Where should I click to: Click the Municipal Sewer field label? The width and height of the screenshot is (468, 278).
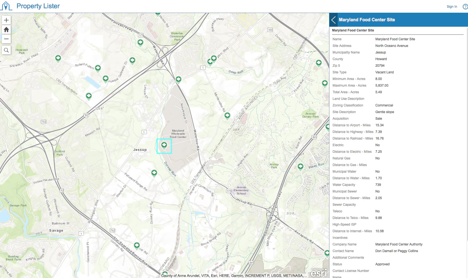click(x=345, y=191)
